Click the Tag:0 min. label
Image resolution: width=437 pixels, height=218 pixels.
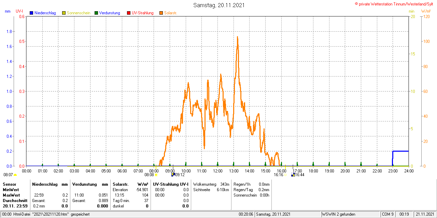click(121, 201)
